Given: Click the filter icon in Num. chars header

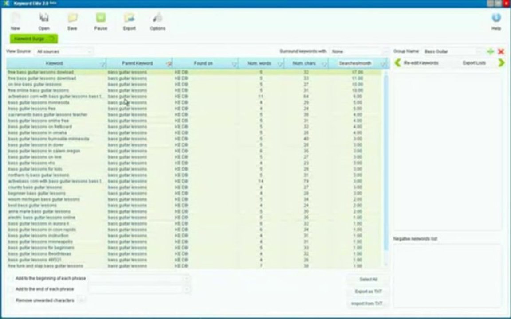Looking at the screenshot, I should pyautogui.click(x=325, y=64).
